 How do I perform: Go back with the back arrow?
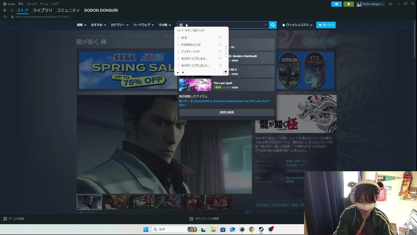[5, 10]
